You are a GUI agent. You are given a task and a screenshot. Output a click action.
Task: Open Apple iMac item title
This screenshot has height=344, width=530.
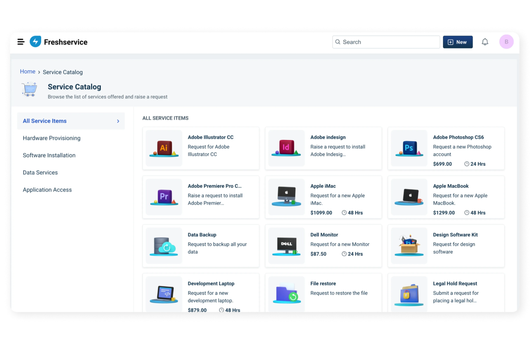[323, 186]
